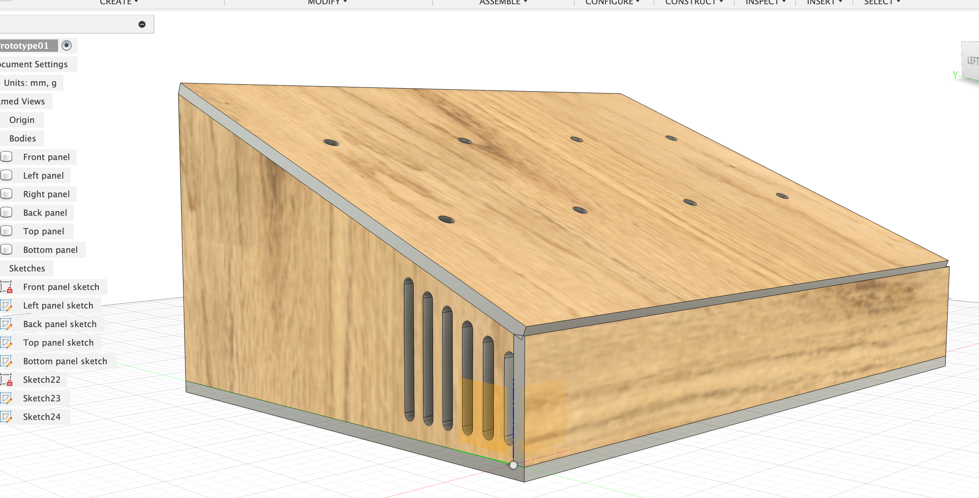The height and width of the screenshot is (498, 979).
Task: Open the INSPECT menu
Action: (x=765, y=2)
